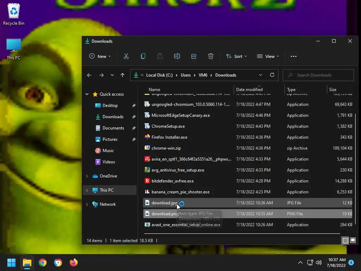The image size is (361, 271).
Task: Open the View layout dropdown
Action: tap(268, 56)
